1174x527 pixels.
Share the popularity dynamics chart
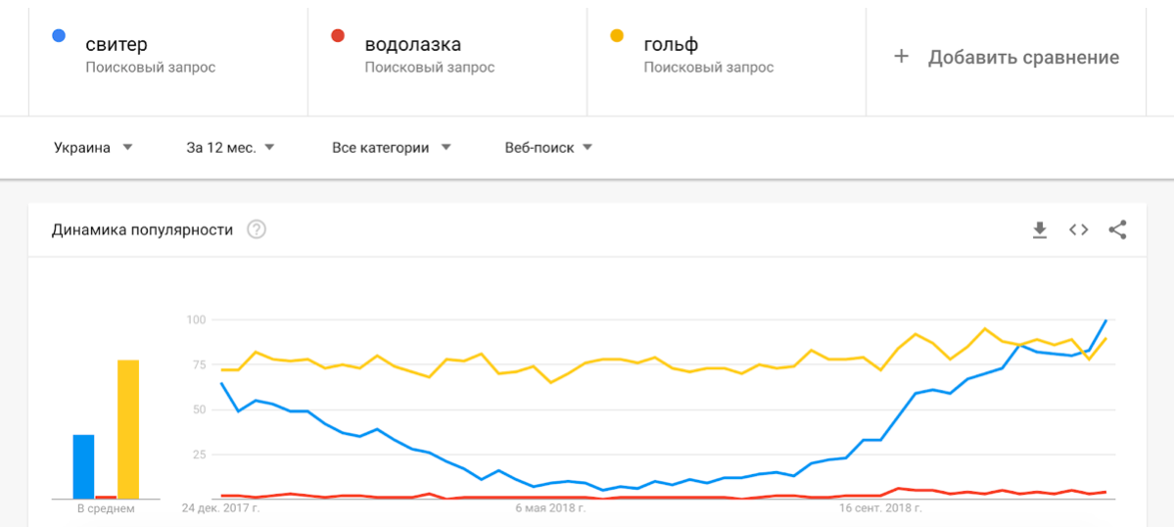pos(1117,230)
